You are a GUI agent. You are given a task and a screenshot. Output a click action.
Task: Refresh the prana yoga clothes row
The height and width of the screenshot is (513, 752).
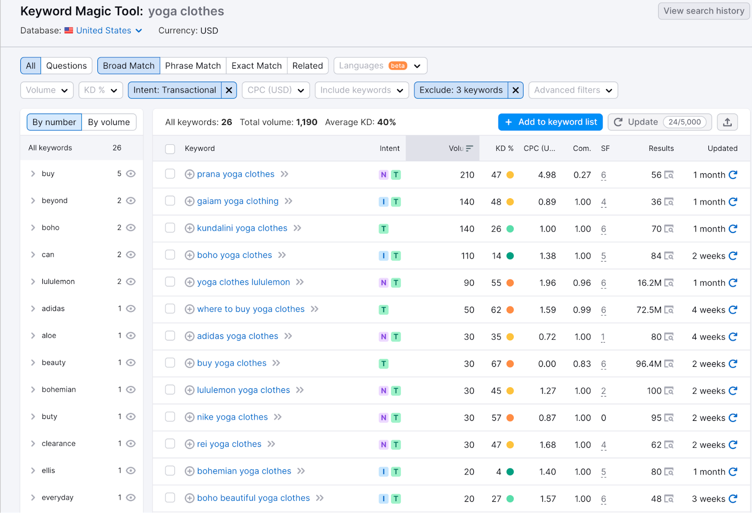(x=733, y=175)
